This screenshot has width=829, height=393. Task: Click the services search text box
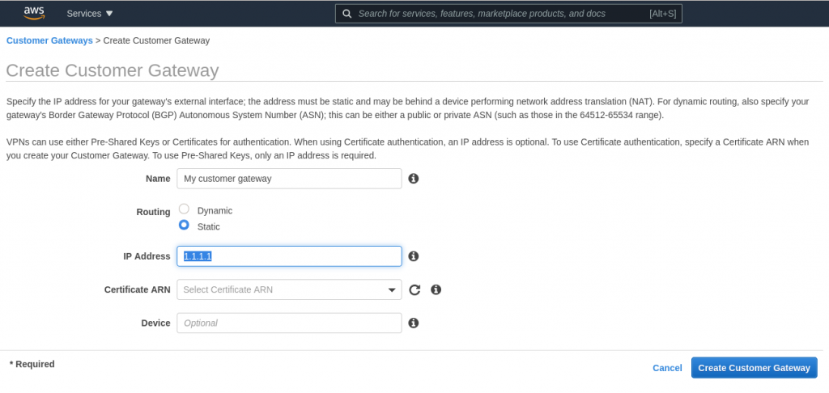(494, 14)
